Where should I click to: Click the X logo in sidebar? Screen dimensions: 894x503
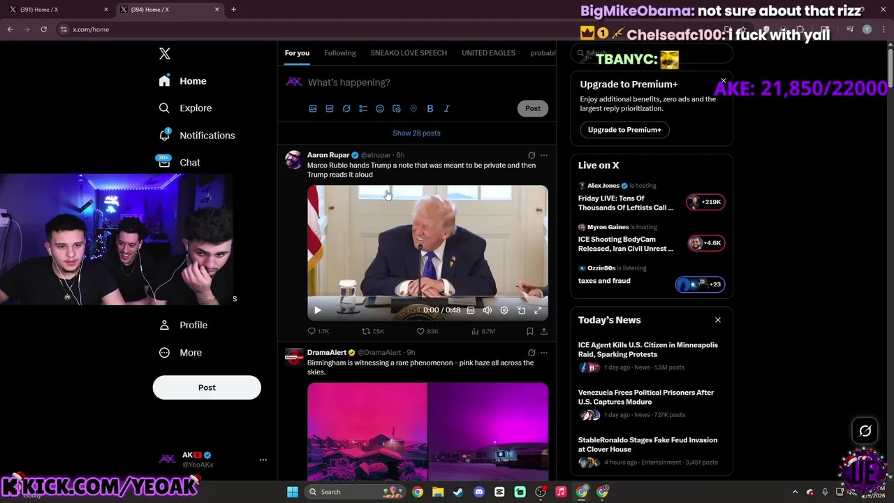pos(164,54)
